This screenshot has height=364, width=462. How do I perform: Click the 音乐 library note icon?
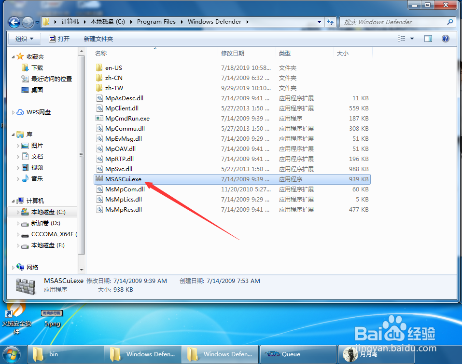pyautogui.click(x=25, y=178)
